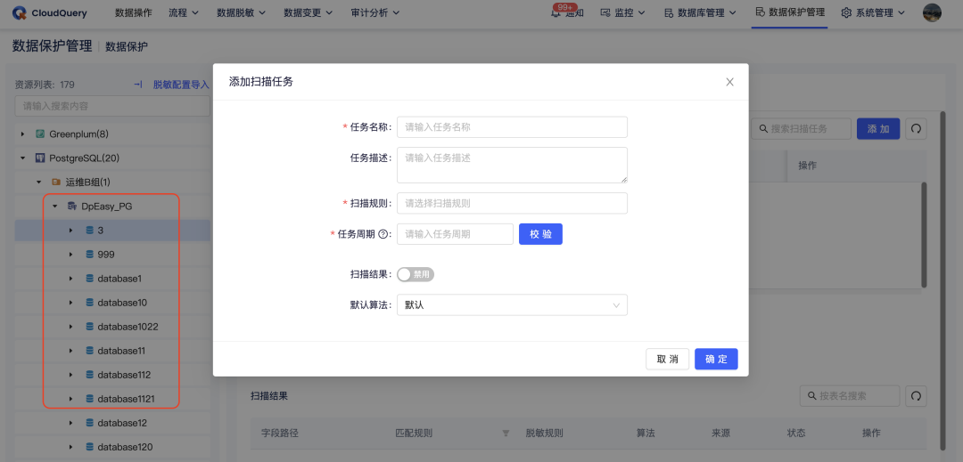Expand the database1022 node

tap(70, 327)
